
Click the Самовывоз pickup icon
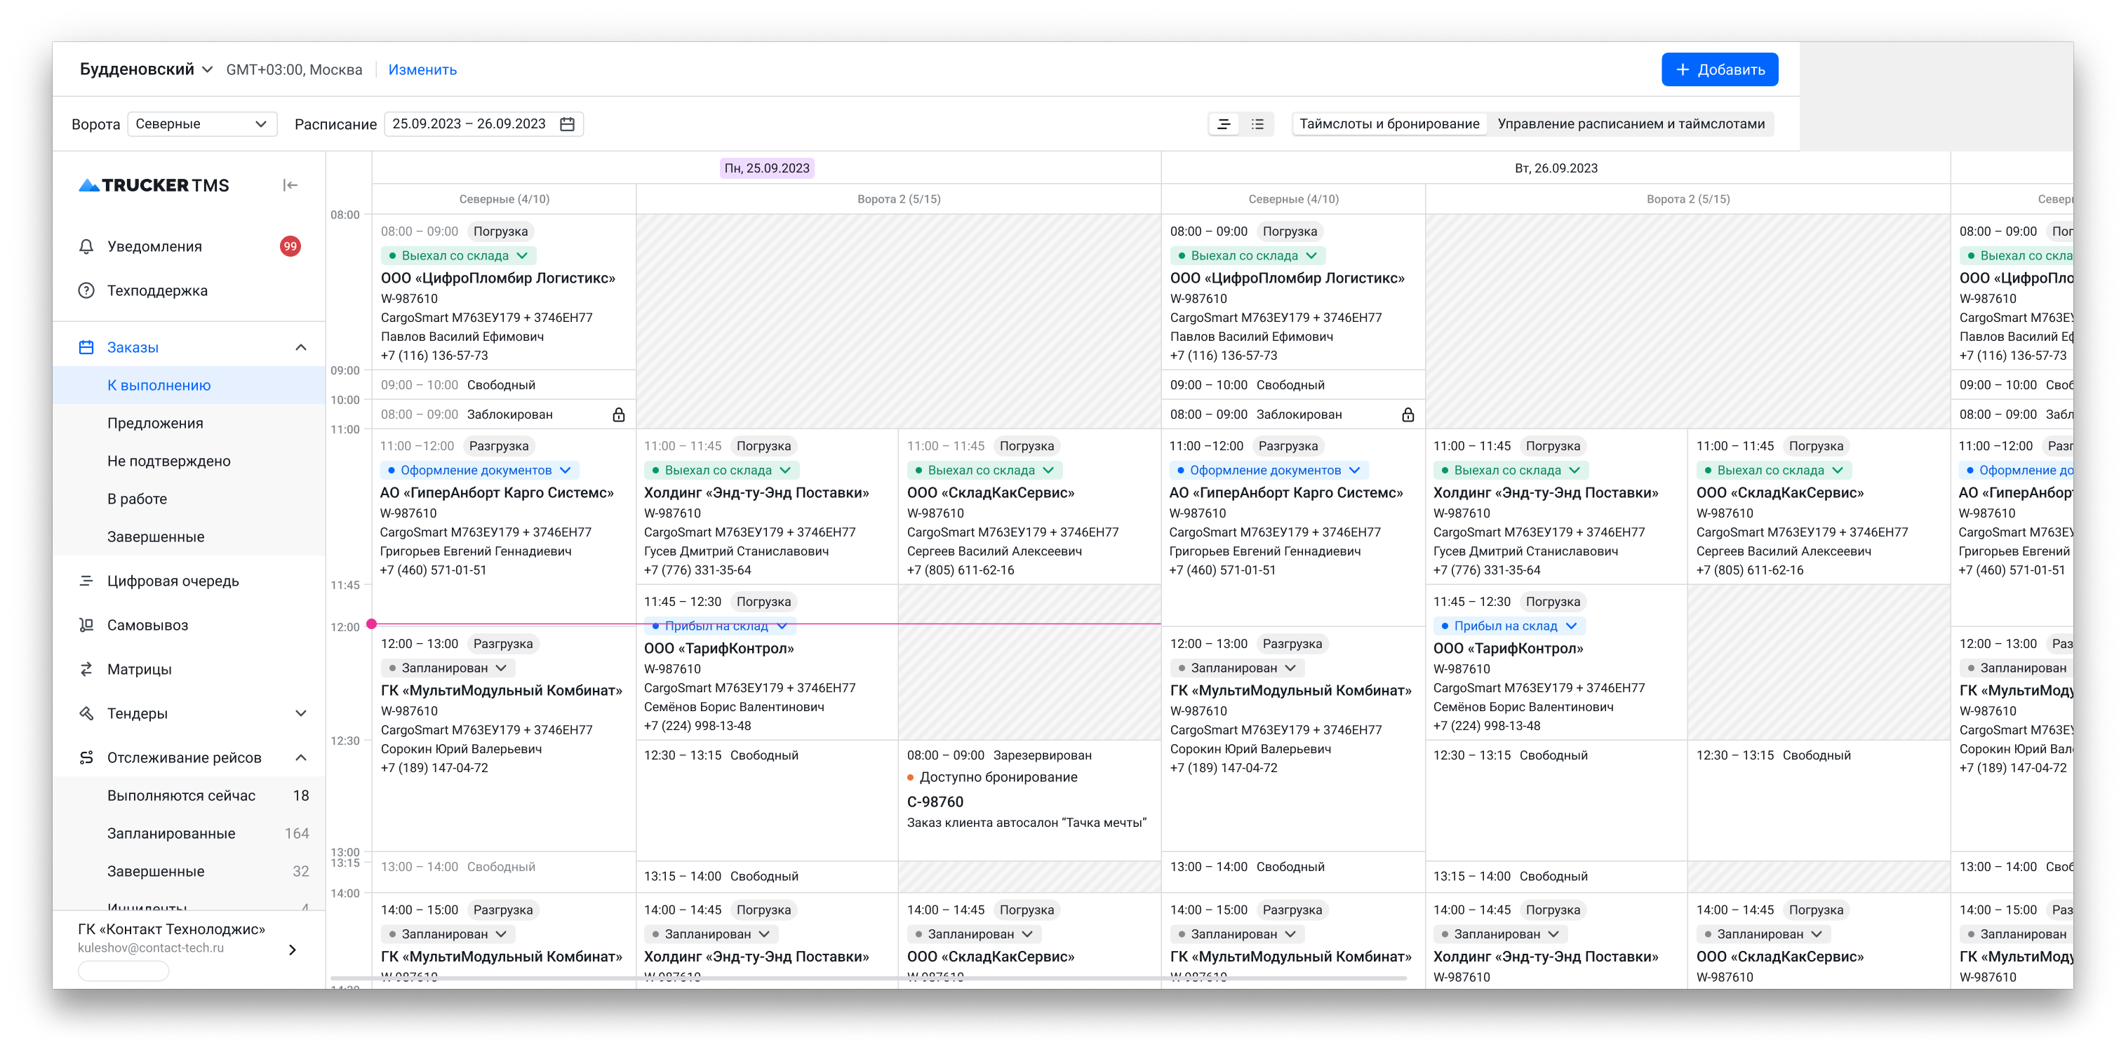coord(86,626)
